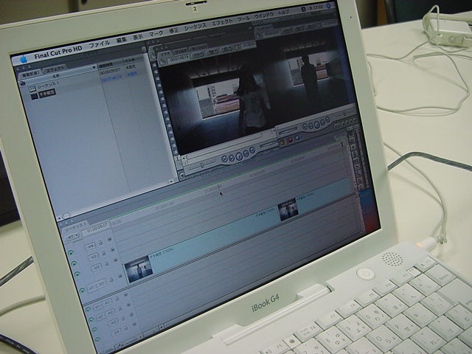
Task: Click the 名前 column header in Browser
Action: (56, 76)
